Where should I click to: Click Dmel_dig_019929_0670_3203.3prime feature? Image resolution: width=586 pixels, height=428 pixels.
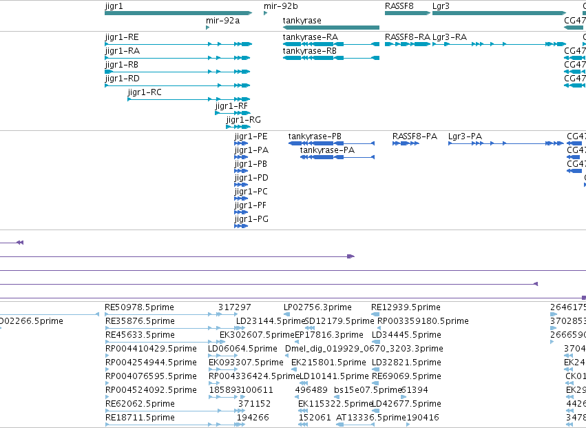click(x=287, y=356)
